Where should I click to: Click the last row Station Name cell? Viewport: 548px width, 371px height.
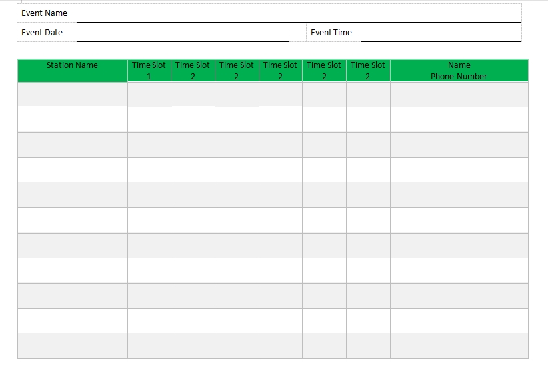point(72,346)
